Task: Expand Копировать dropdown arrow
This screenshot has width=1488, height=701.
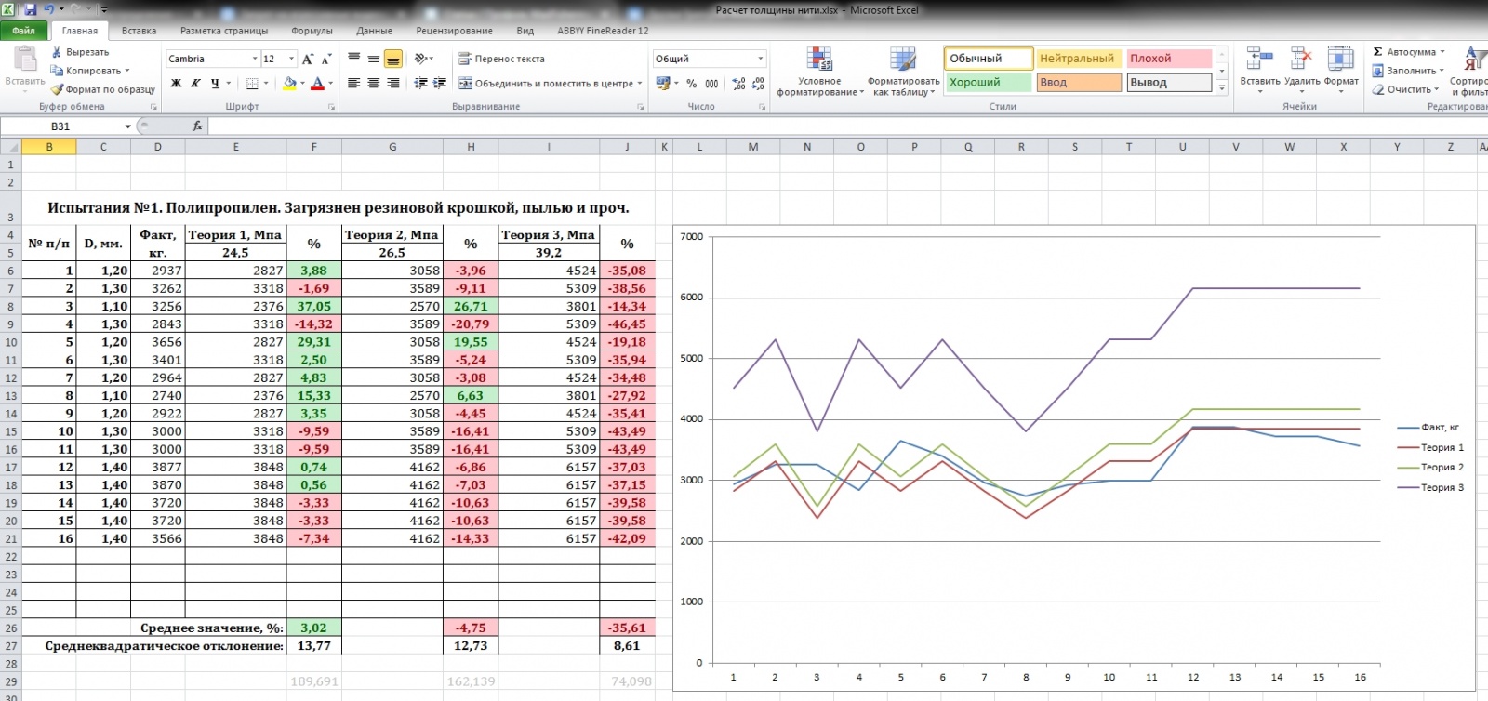Action: (126, 71)
